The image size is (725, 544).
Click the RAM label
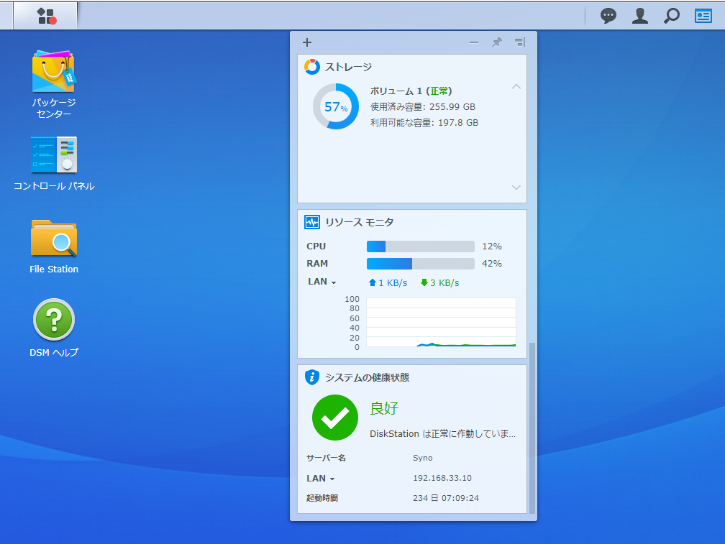coord(317,264)
